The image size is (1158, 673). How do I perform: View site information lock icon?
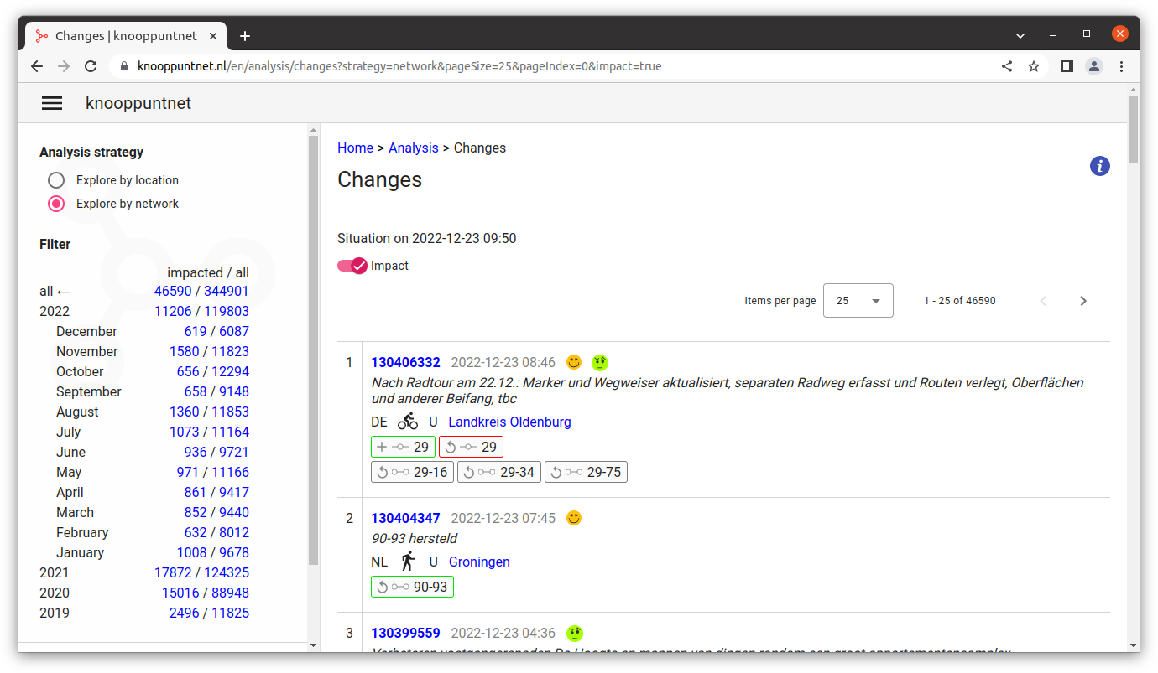click(124, 66)
